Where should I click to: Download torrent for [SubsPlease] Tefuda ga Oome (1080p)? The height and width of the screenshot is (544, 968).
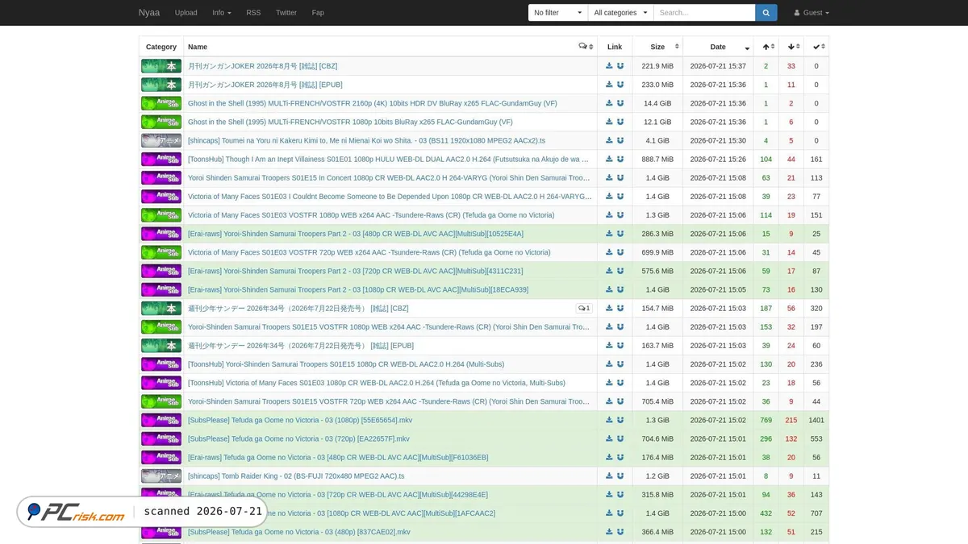click(x=609, y=420)
